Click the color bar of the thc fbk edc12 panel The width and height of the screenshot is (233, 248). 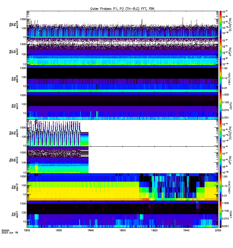pyautogui.click(x=220, y=187)
